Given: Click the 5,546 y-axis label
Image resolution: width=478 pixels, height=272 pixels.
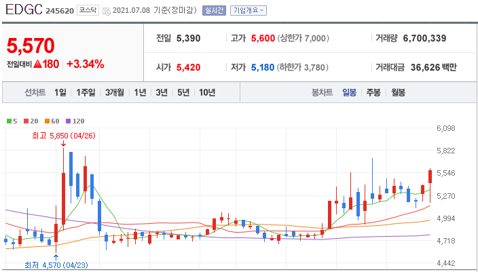Looking at the screenshot, I should 446,174.
